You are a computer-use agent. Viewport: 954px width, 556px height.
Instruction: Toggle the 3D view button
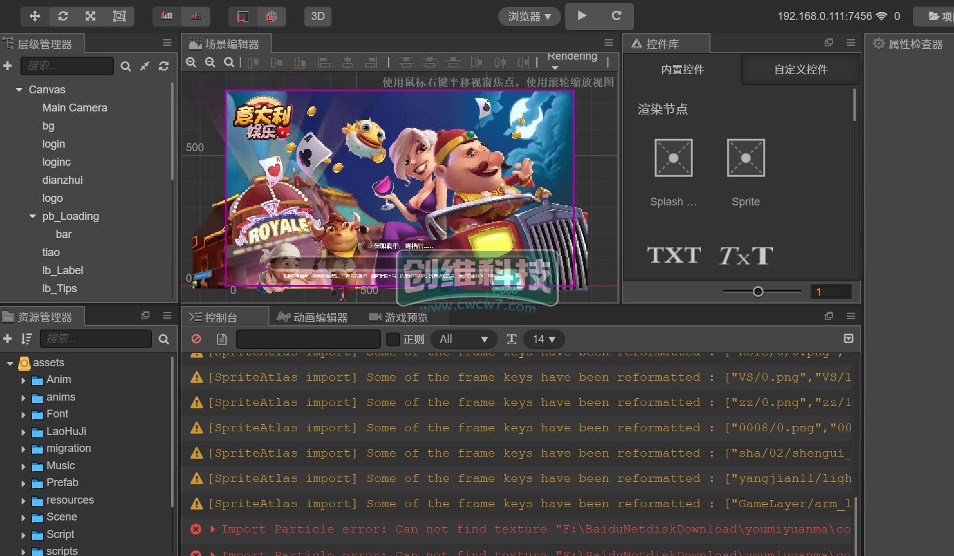pyautogui.click(x=318, y=16)
